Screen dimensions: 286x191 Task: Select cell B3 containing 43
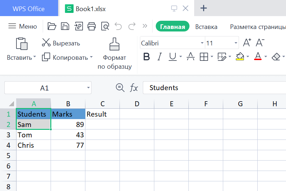[x=68, y=135]
